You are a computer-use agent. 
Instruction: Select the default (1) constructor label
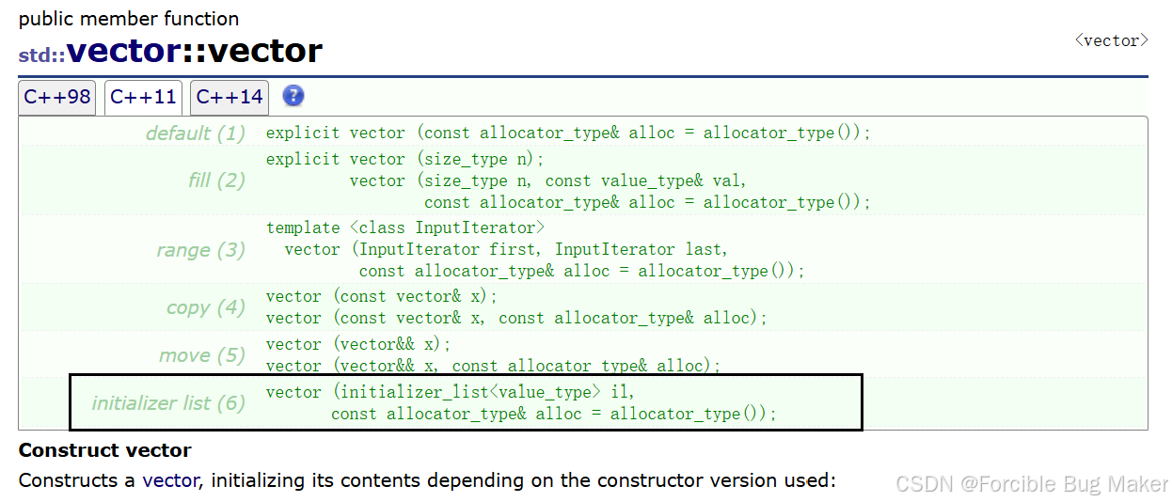[196, 133]
